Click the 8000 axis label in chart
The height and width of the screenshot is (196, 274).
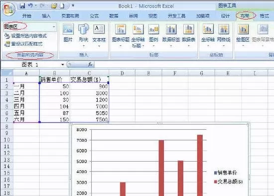82,130
